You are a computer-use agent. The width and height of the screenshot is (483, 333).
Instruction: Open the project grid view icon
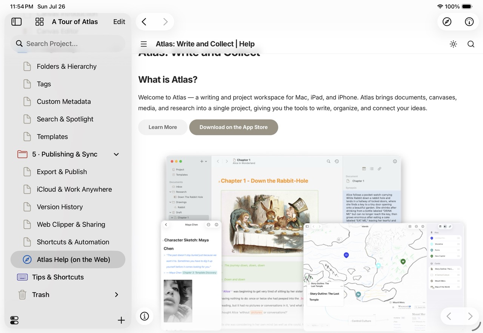[40, 22]
